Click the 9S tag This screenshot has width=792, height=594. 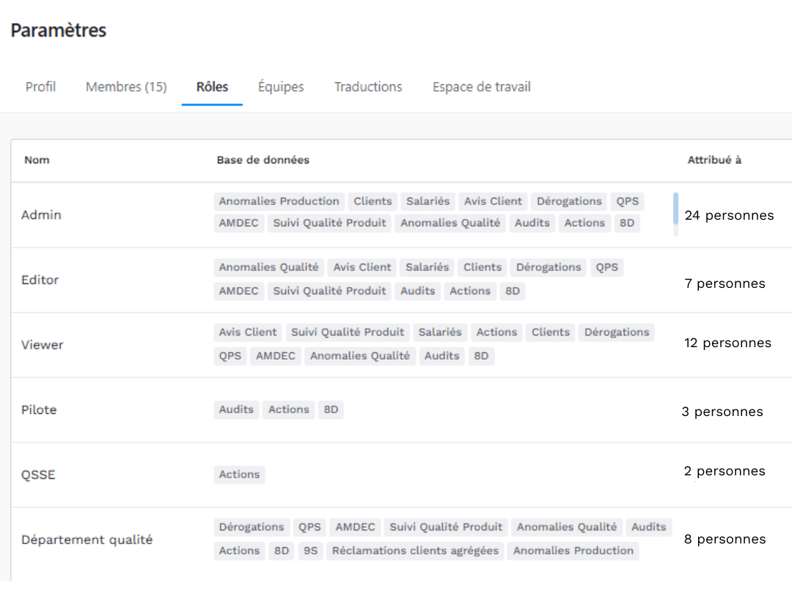click(x=311, y=551)
